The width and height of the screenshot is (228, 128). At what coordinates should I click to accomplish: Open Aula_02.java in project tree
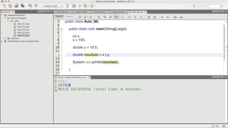23,24
